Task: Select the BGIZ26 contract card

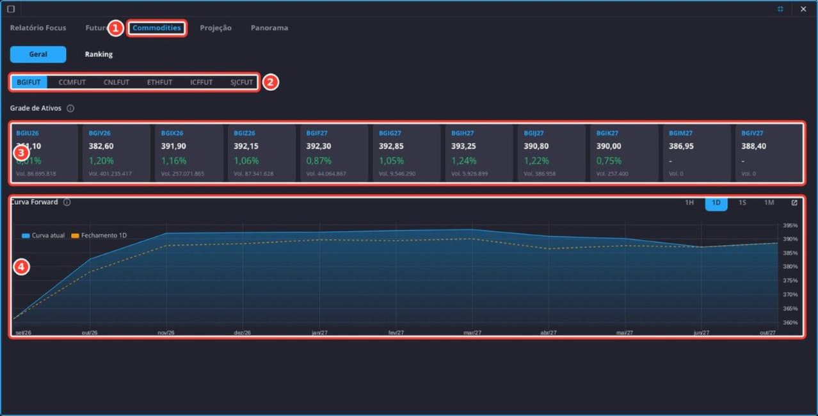Action: [x=261, y=154]
